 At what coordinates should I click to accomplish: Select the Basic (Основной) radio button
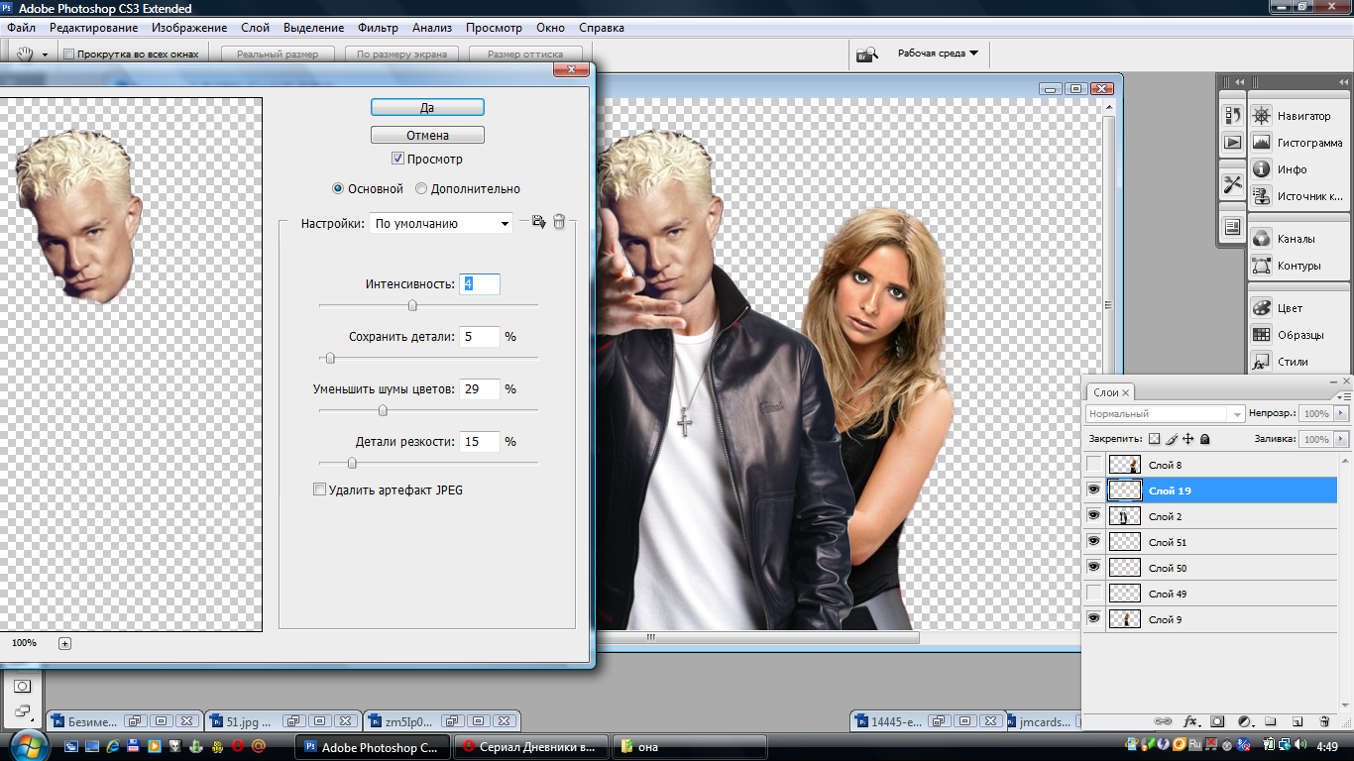(x=338, y=188)
